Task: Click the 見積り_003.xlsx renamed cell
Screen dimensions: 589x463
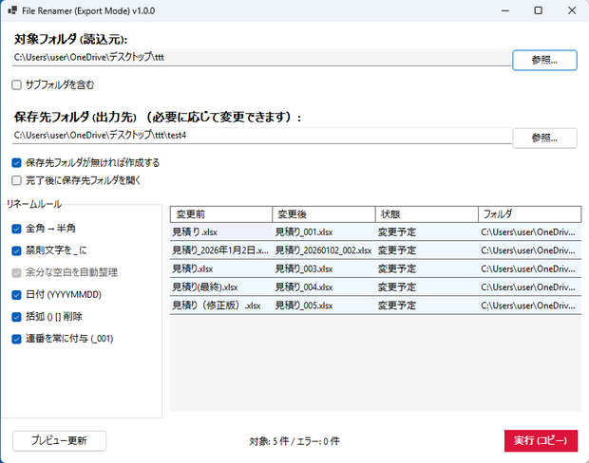Action: (x=324, y=269)
